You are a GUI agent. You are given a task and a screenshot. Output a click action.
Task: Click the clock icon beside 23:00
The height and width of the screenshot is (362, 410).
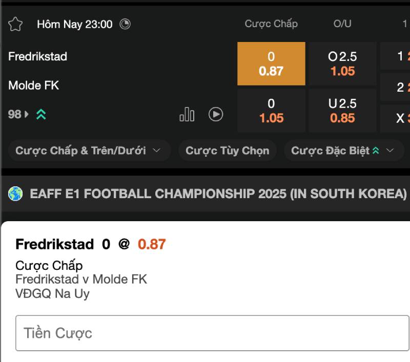[x=125, y=24]
